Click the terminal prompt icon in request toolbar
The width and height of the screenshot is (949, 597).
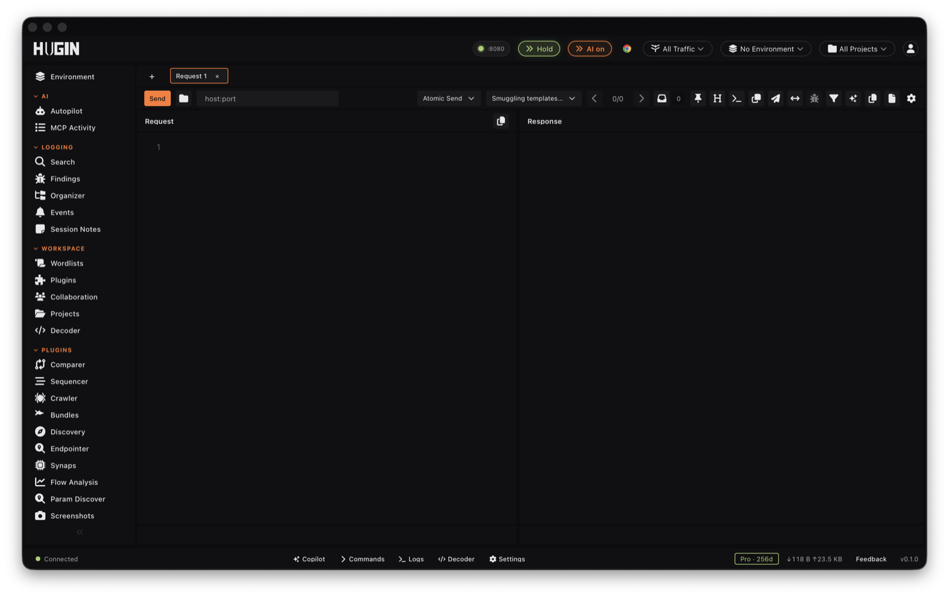pyautogui.click(x=737, y=98)
